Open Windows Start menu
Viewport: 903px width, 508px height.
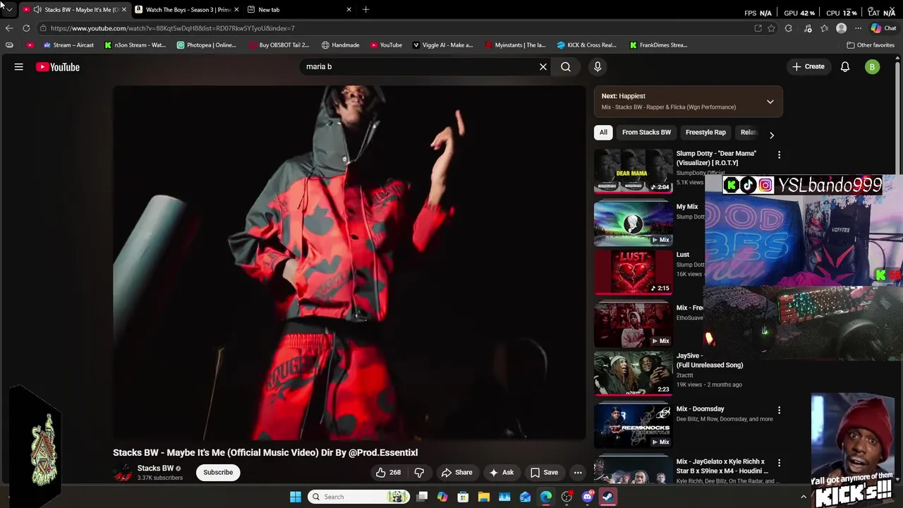click(x=296, y=497)
